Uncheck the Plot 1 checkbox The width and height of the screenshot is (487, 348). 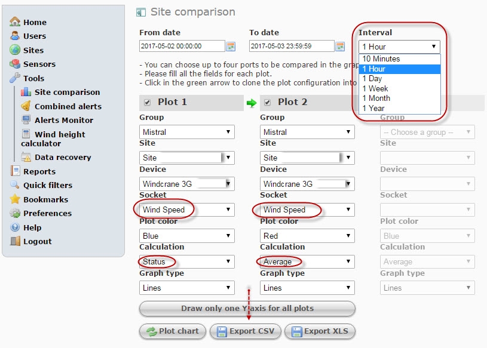(x=147, y=102)
